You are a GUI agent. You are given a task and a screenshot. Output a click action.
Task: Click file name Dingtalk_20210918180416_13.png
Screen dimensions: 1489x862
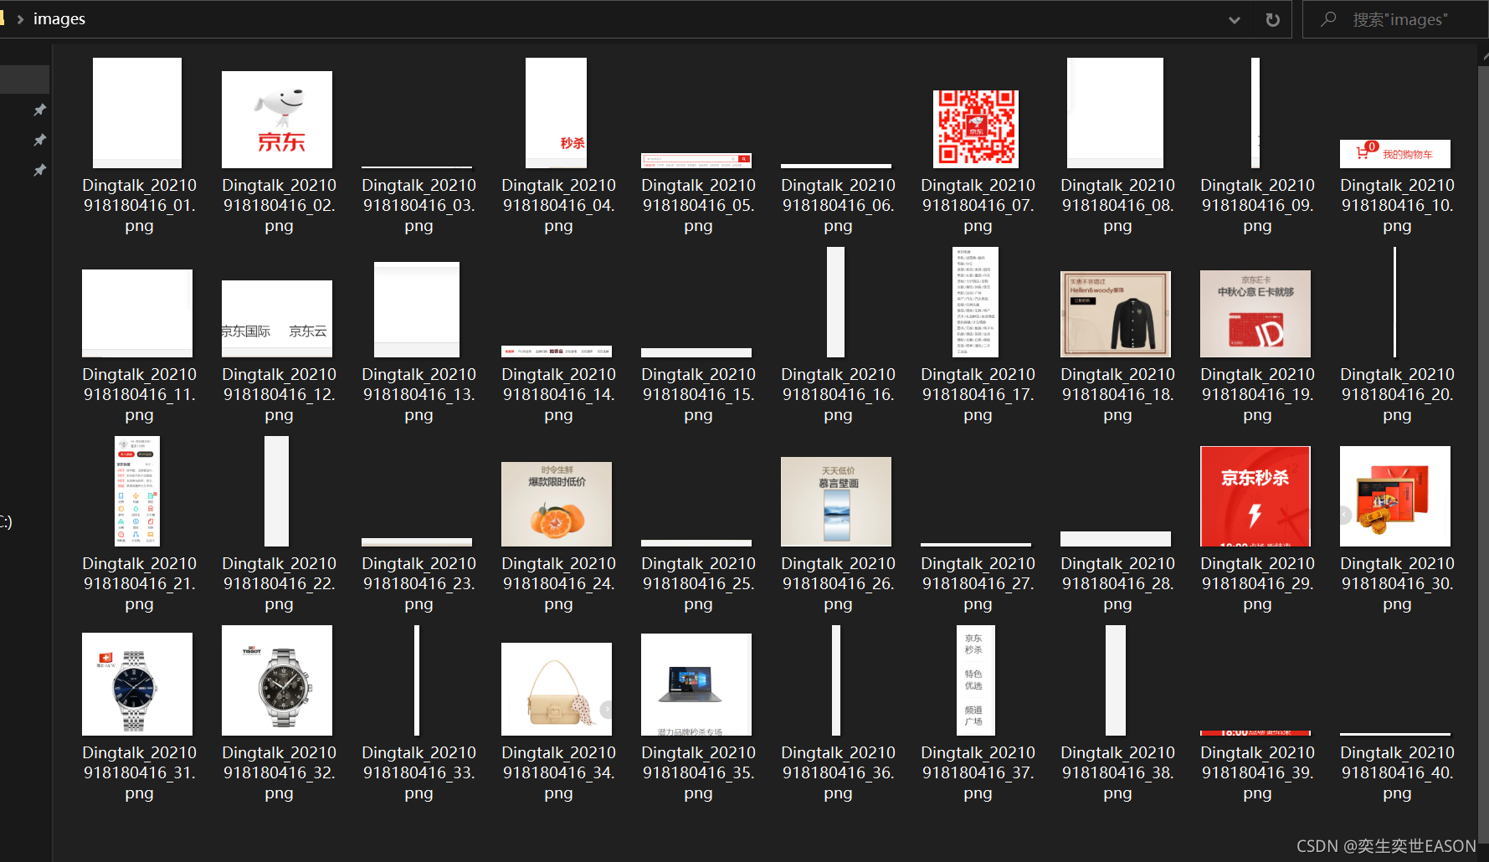tap(418, 394)
